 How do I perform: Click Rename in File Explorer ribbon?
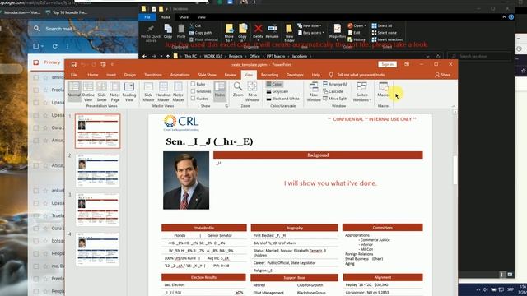(272, 31)
